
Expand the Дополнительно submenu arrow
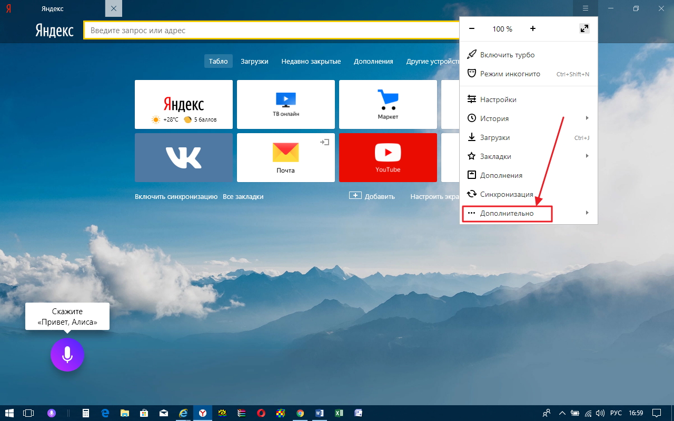pyautogui.click(x=587, y=213)
